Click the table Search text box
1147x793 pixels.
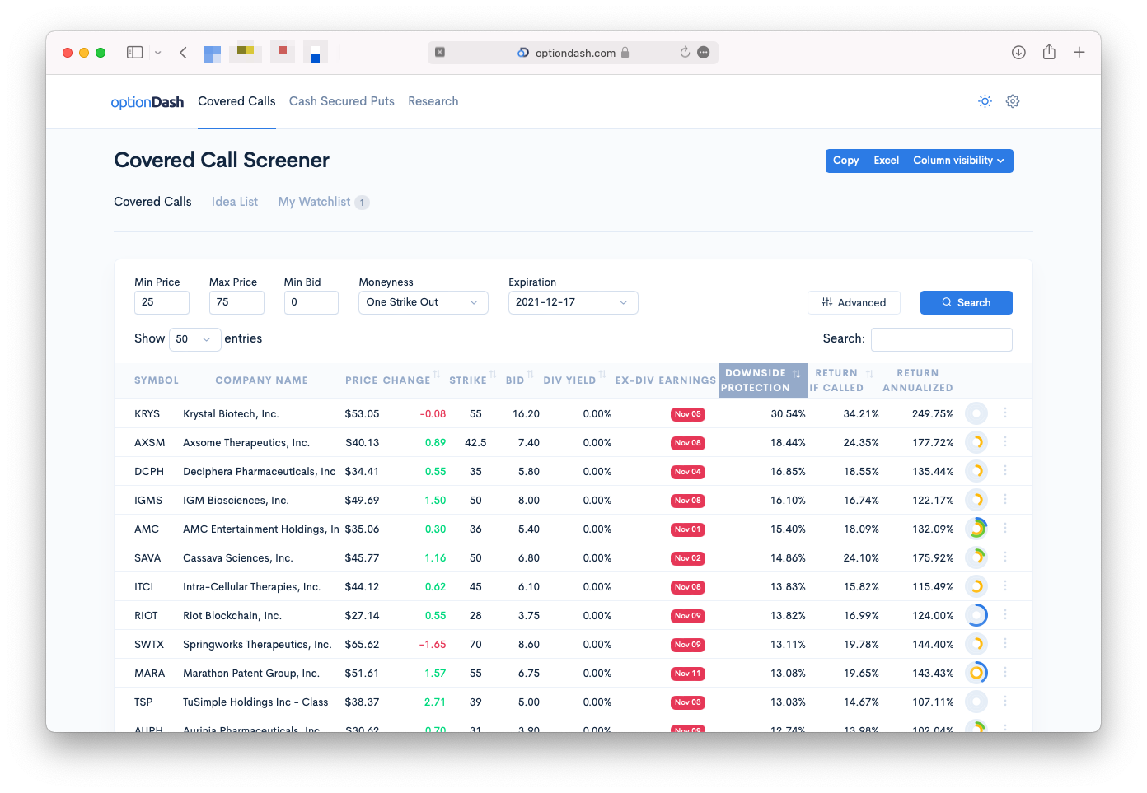(x=942, y=339)
